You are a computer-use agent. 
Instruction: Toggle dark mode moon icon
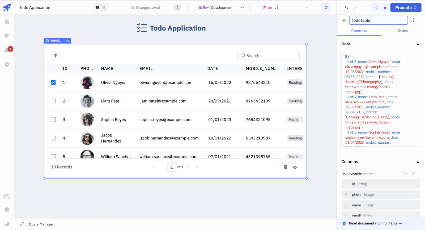(x=7, y=224)
